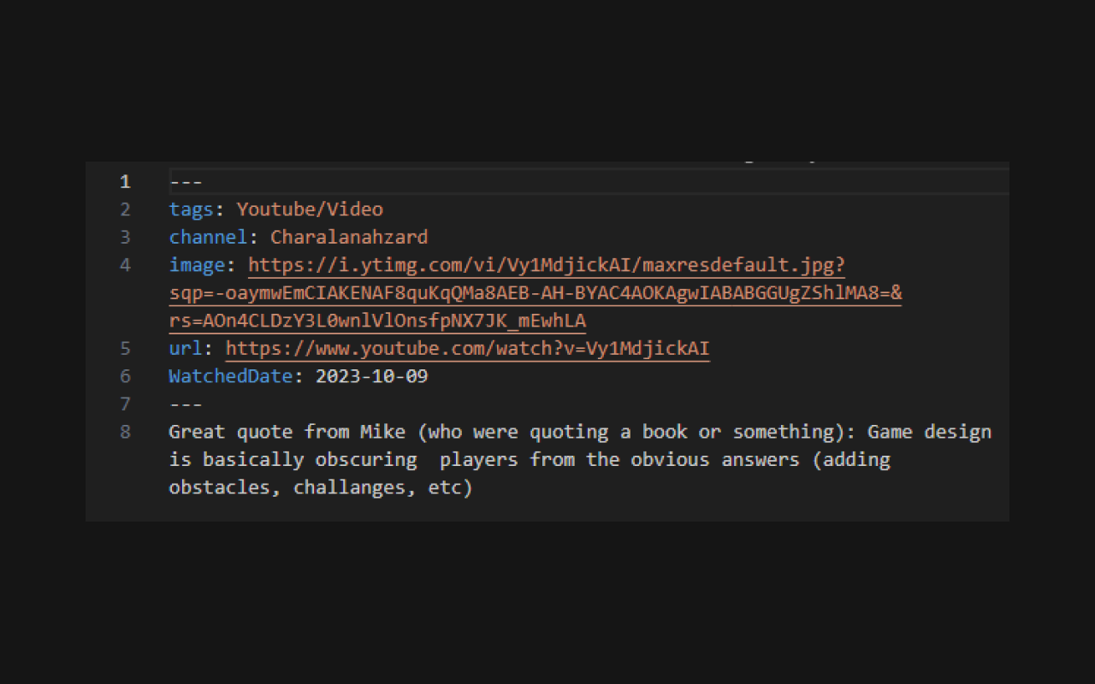Select line number 2 in the gutter
The width and height of the screenshot is (1095, 684).
tap(125, 209)
